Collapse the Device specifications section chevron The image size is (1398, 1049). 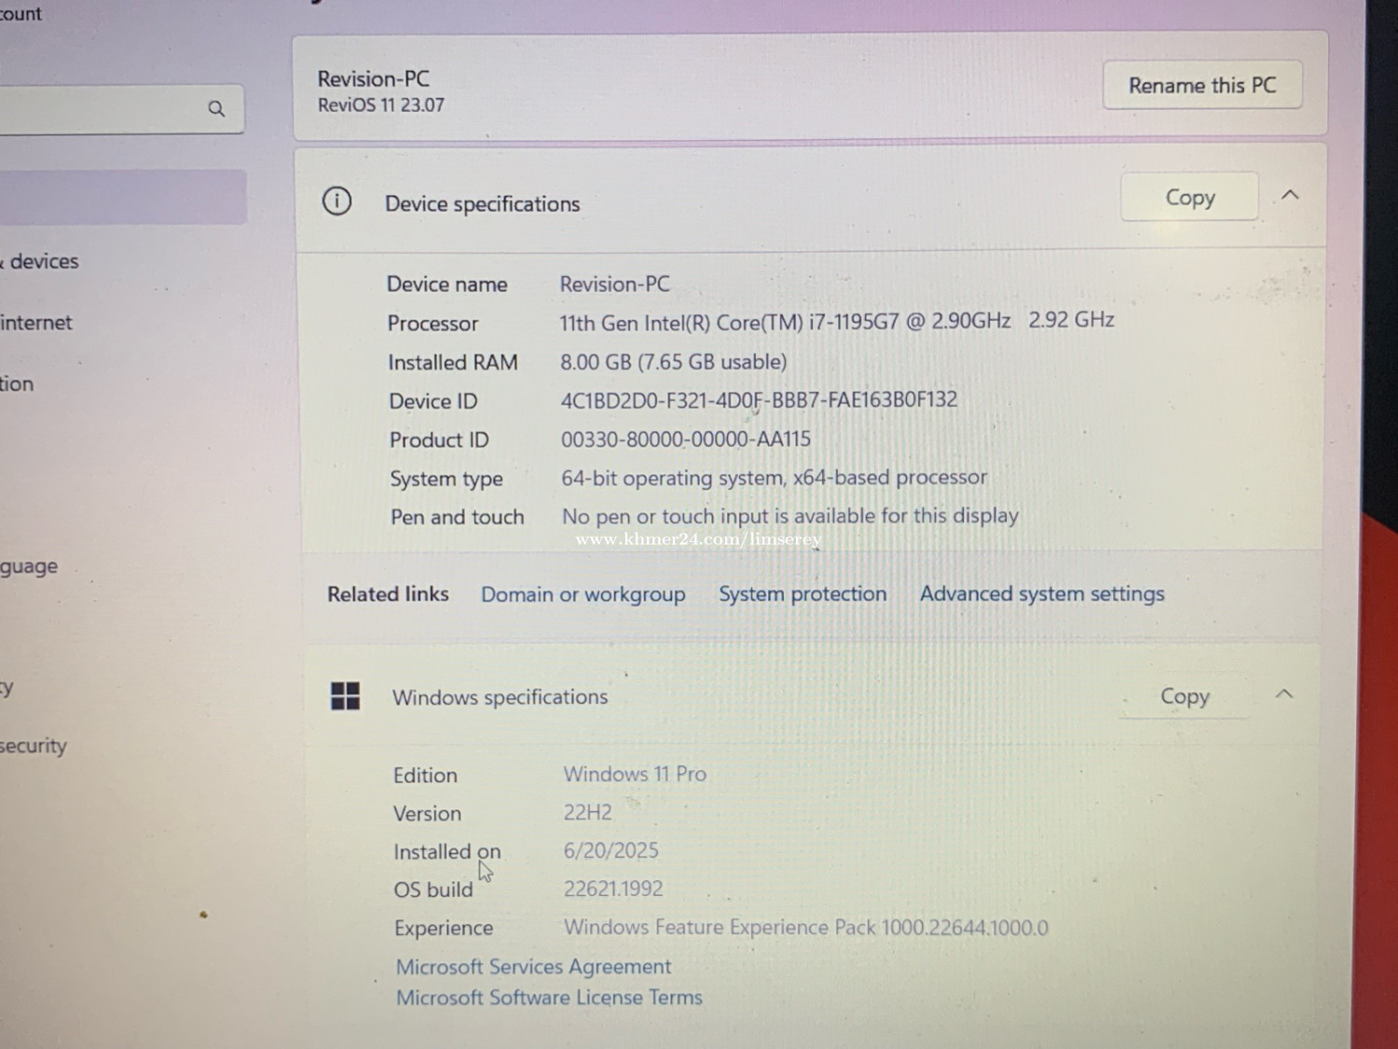1290,195
